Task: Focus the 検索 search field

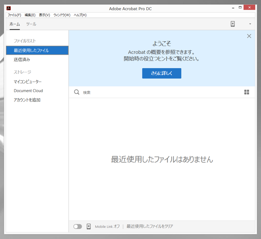Action: click(x=161, y=92)
